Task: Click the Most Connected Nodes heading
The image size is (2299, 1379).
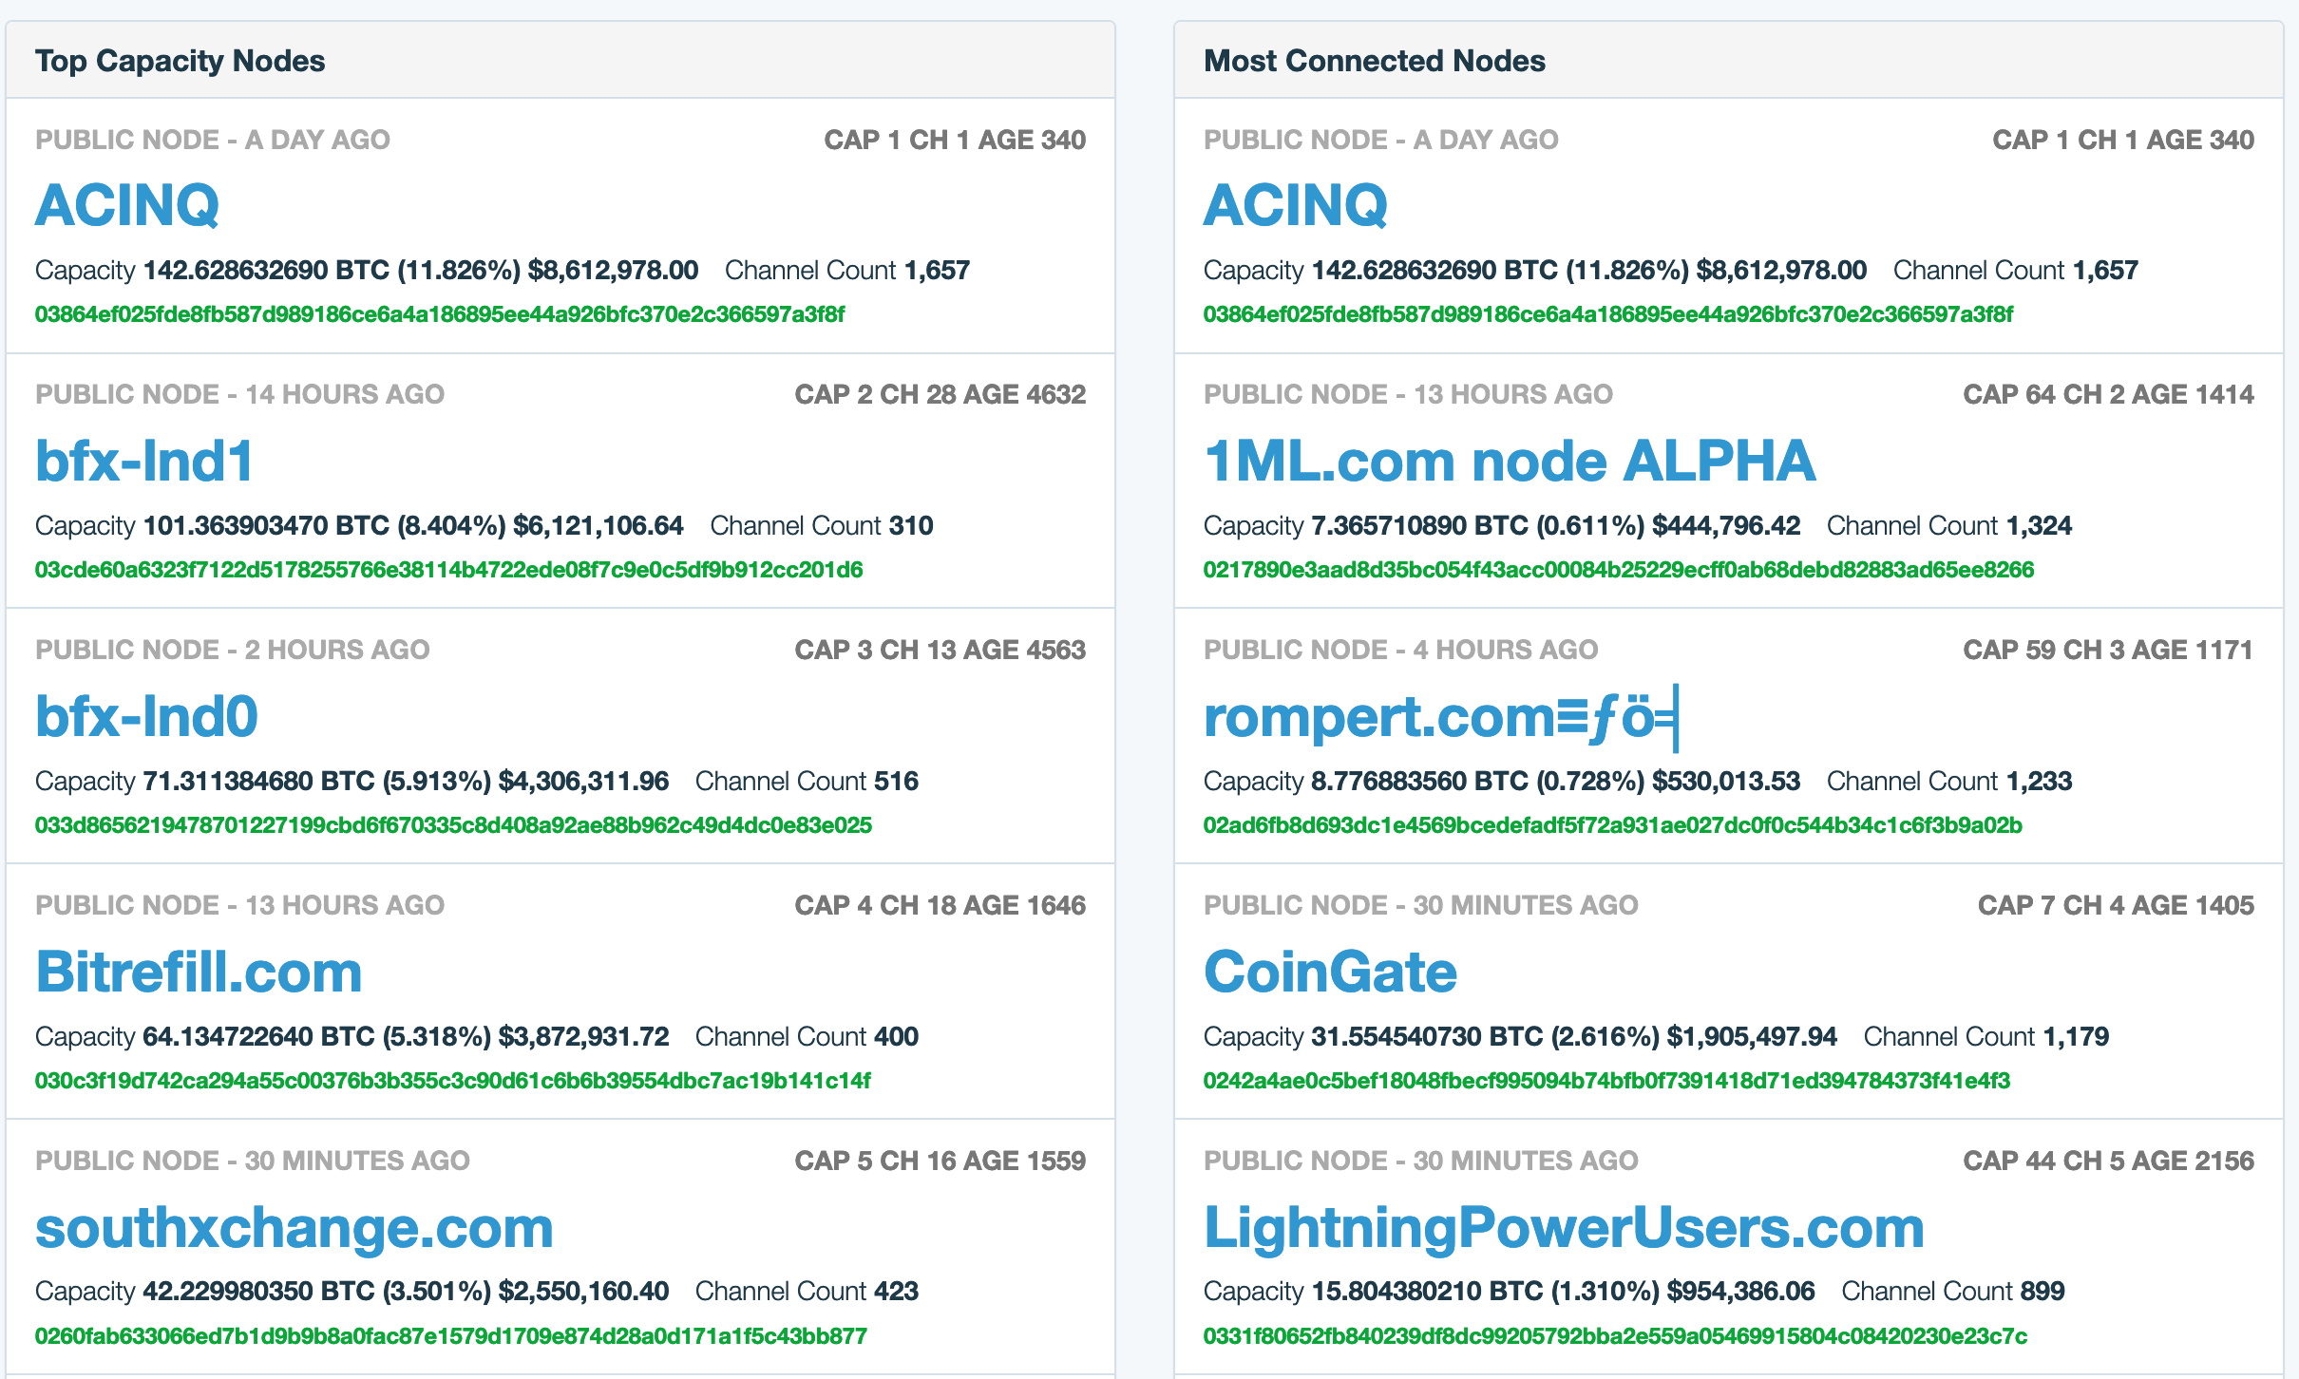Action: click(x=1374, y=61)
